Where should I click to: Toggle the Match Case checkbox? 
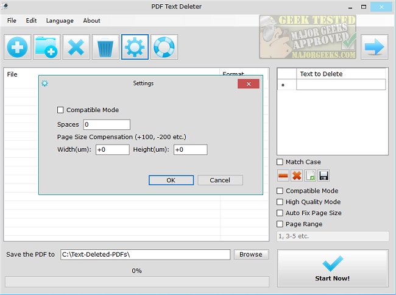[x=280, y=162]
